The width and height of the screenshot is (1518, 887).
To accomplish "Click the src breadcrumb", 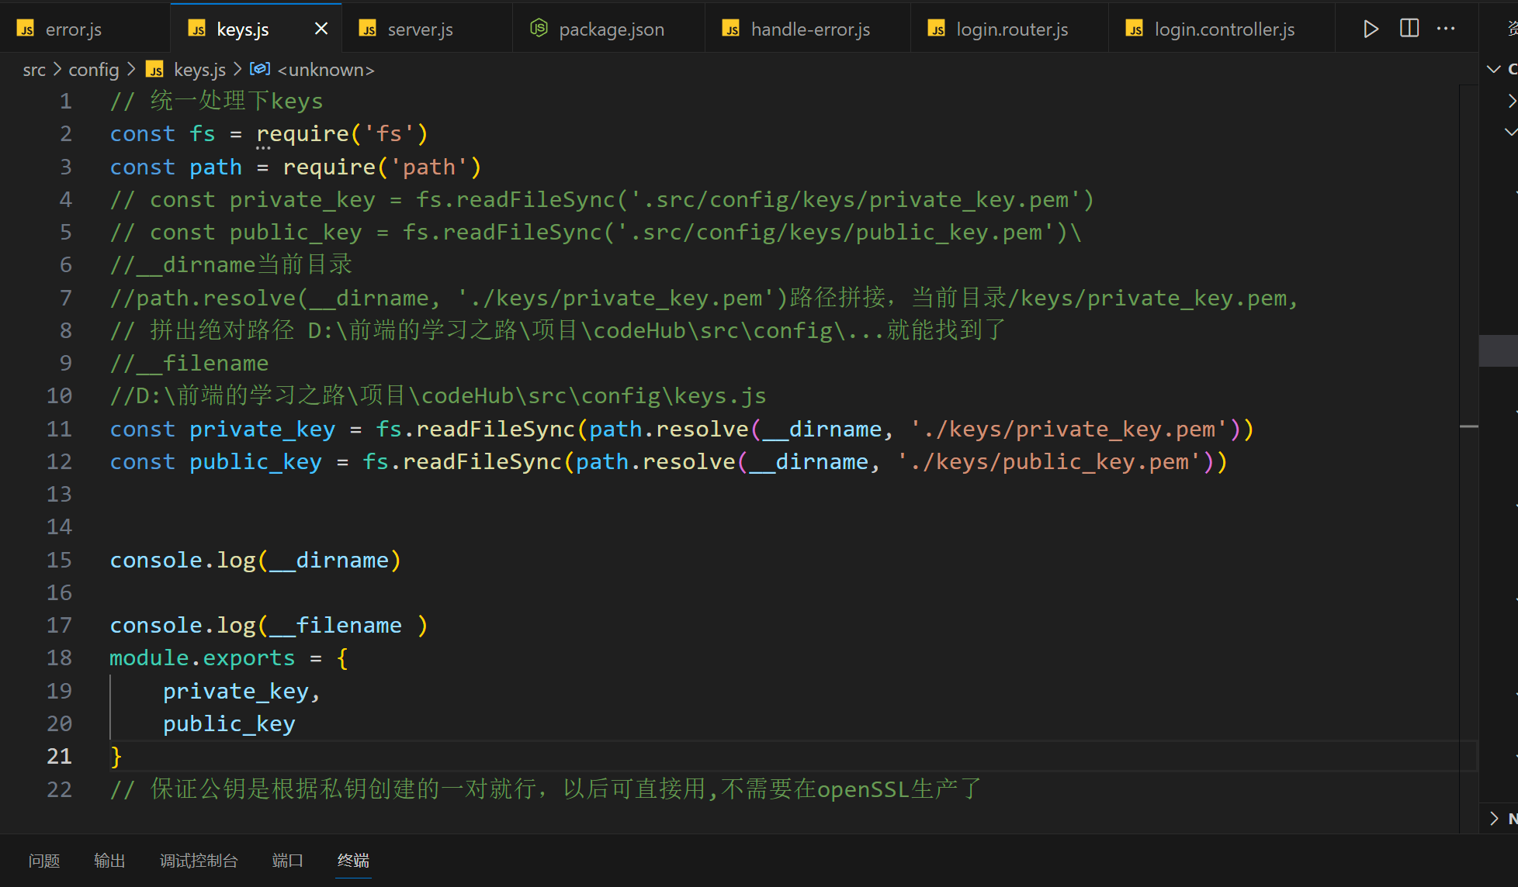I will [34, 69].
